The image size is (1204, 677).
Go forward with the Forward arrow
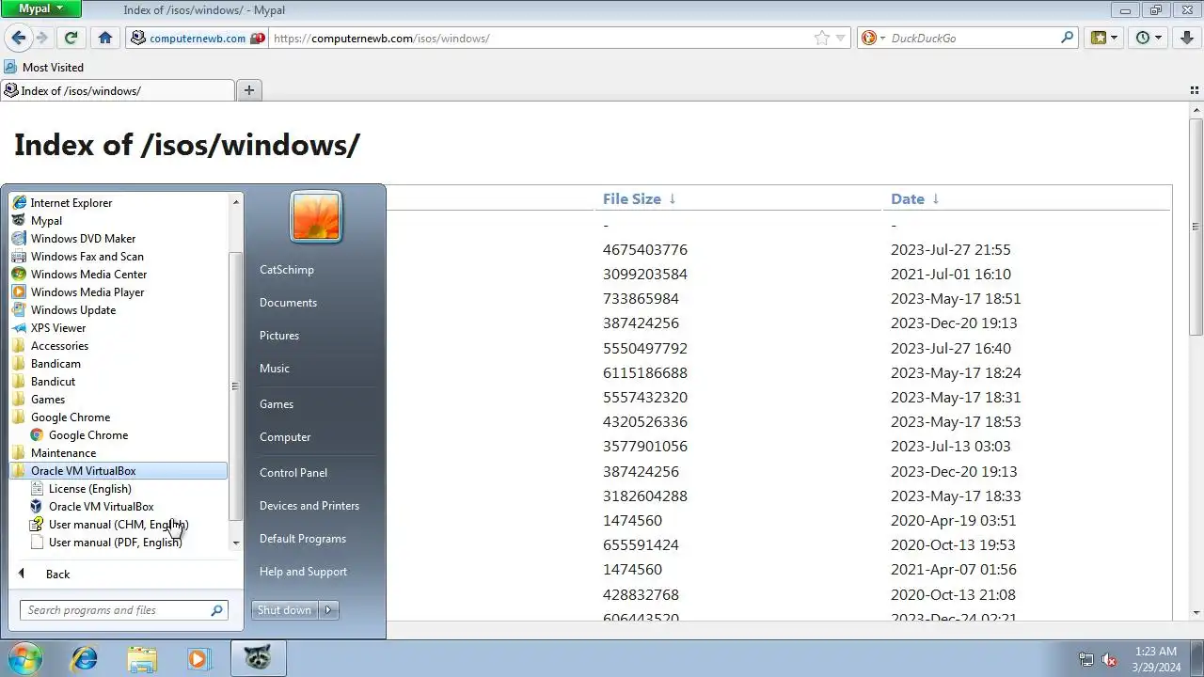click(x=41, y=38)
